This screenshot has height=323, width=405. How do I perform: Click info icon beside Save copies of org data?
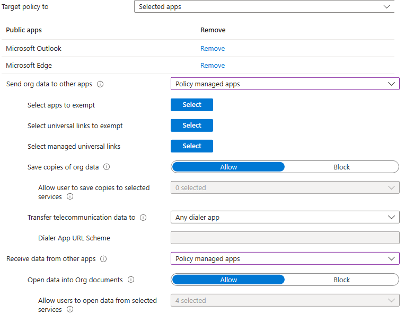coord(107,167)
